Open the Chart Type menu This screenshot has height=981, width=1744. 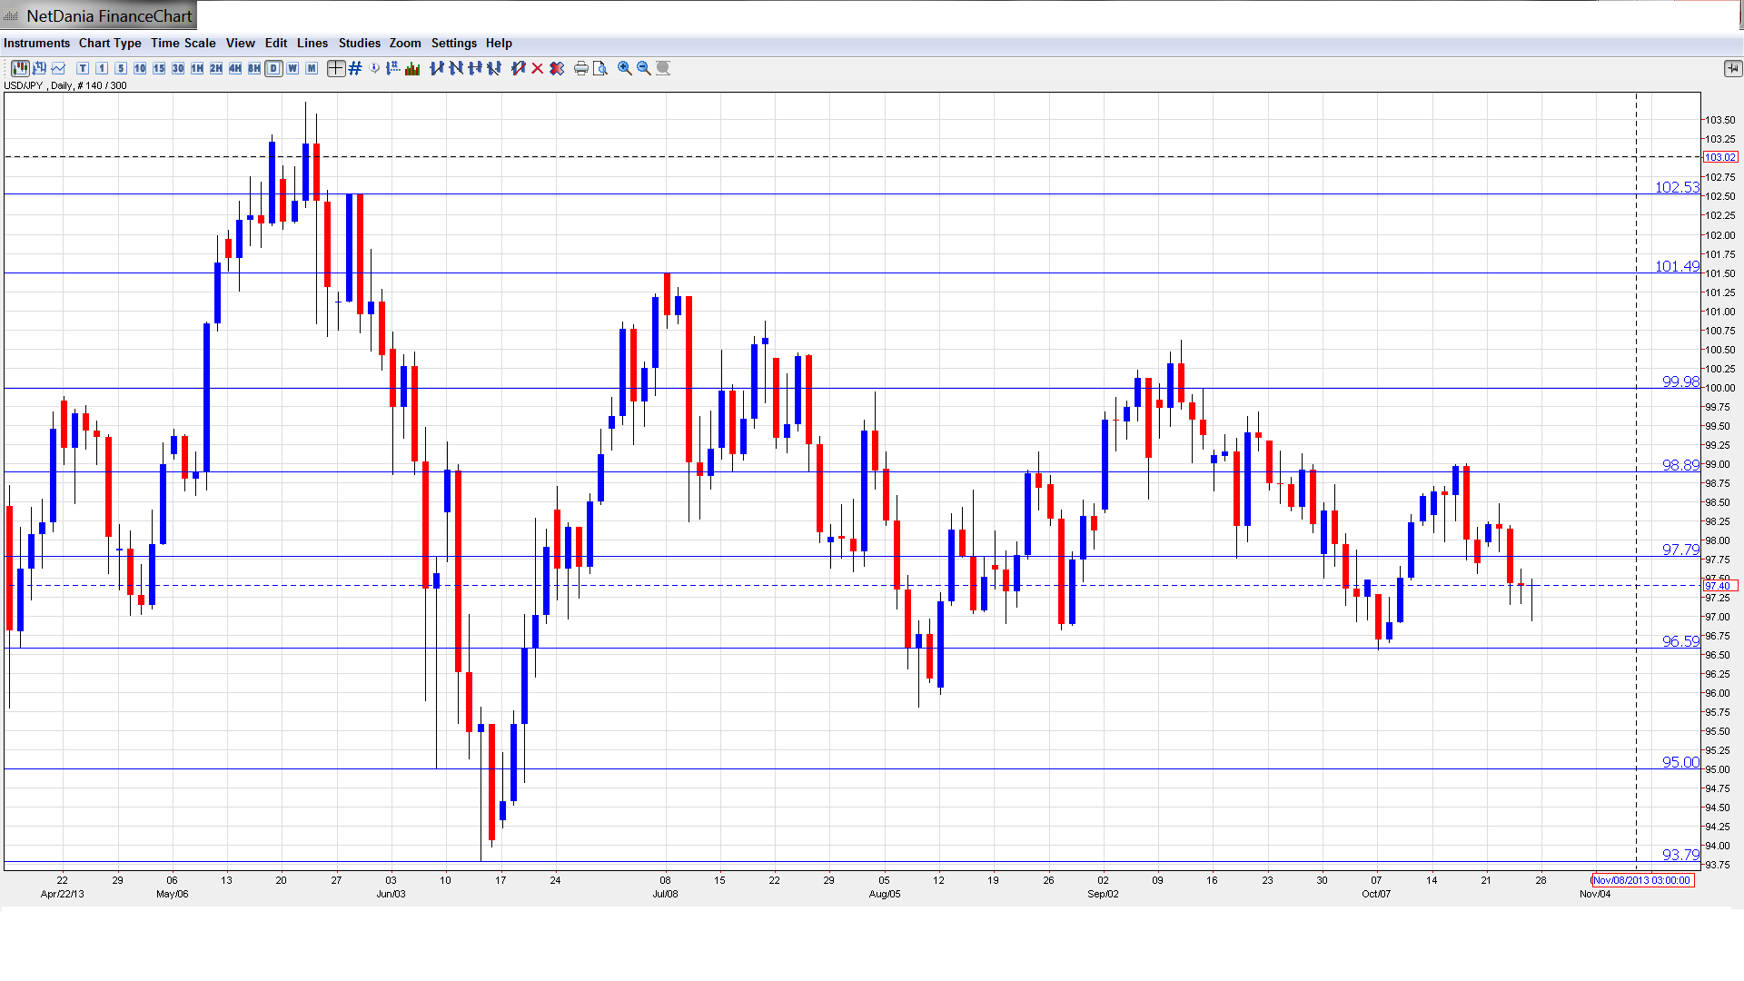110,43
